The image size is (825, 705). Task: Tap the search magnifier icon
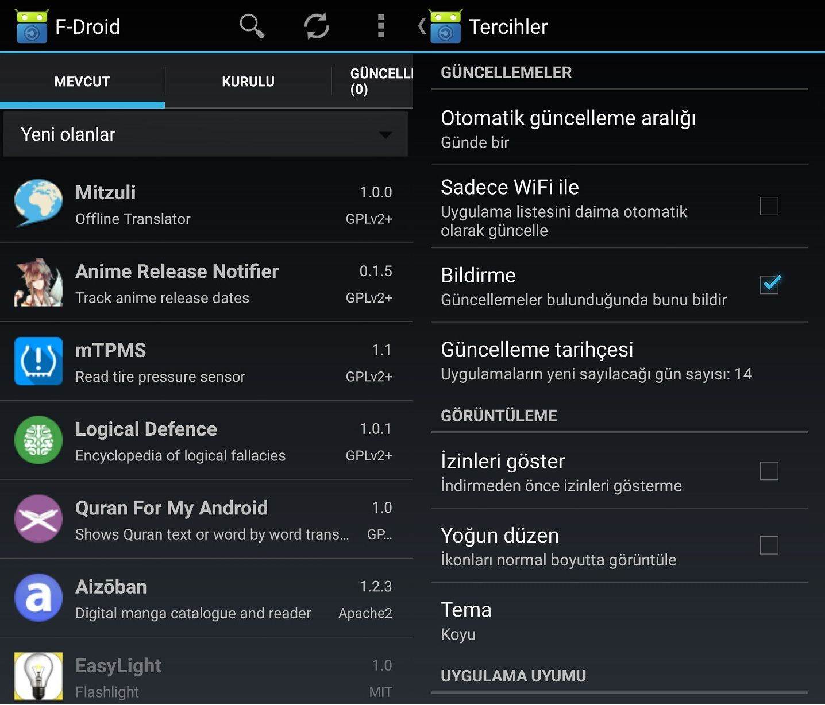click(x=252, y=26)
